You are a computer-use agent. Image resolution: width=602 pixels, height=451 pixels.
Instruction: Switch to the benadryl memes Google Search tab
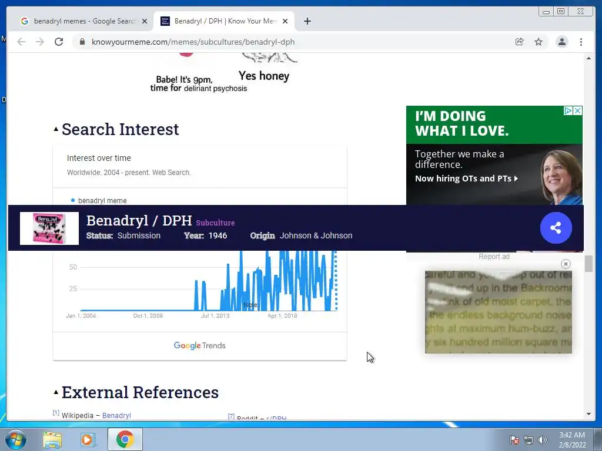(x=85, y=21)
